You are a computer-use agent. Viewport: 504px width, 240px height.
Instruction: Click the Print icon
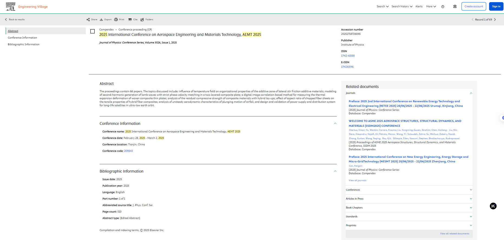tap(116, 19)
